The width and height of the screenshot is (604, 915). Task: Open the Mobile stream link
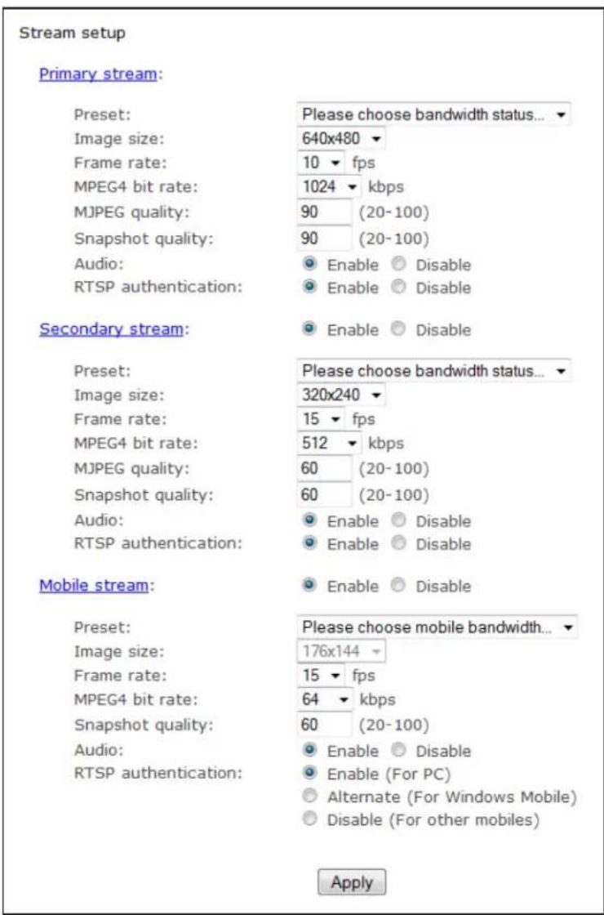(x=93, y=585)
